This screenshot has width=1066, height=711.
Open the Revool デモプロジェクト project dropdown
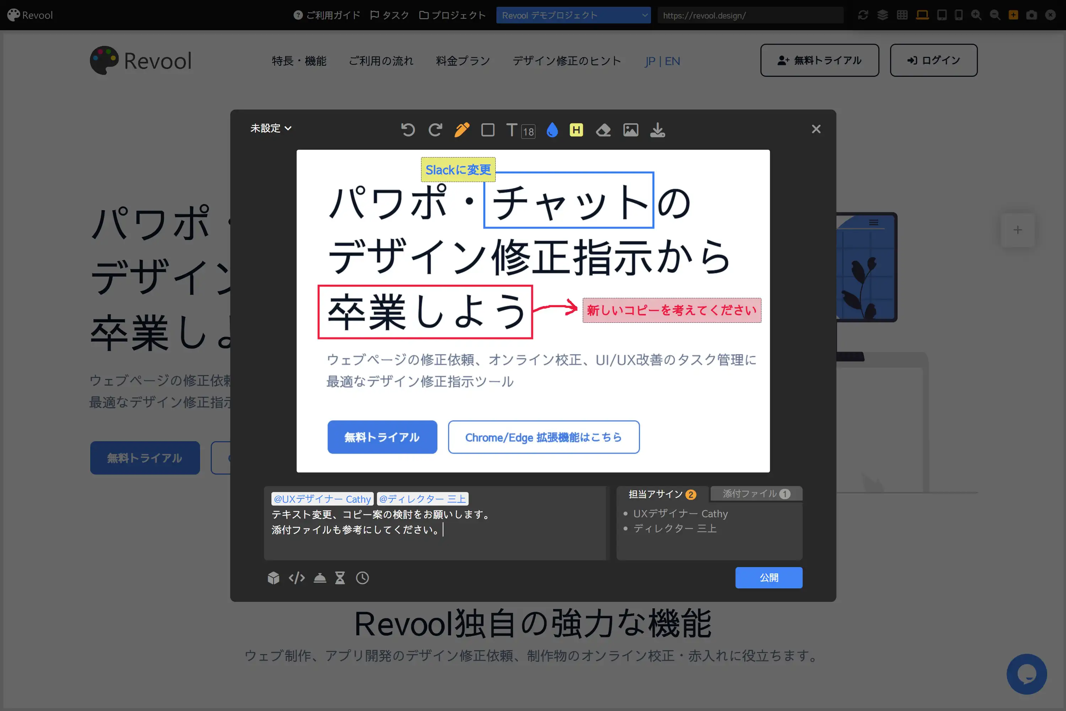(574, 15)
